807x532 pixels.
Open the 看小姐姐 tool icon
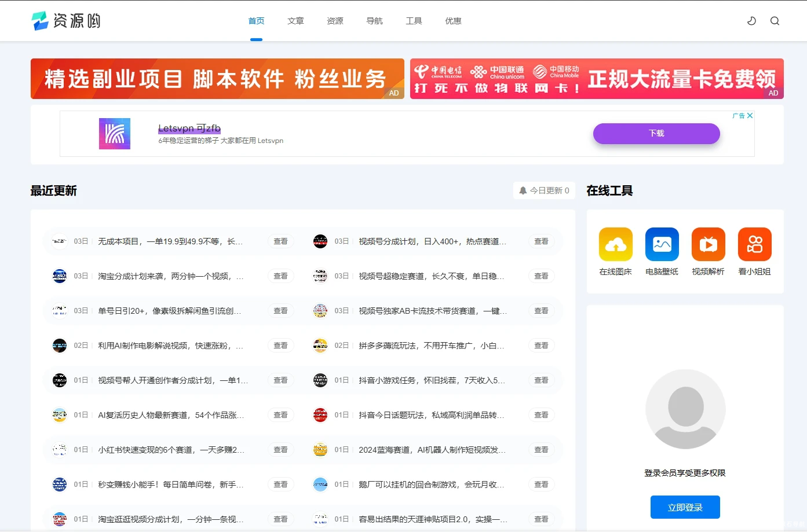tap(754, 244)
